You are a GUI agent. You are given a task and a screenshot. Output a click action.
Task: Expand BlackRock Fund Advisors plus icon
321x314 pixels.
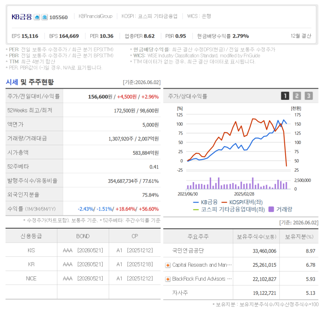tap(168, 279)
